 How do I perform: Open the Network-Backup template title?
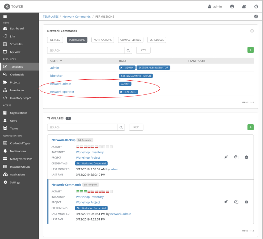[63, 140]
